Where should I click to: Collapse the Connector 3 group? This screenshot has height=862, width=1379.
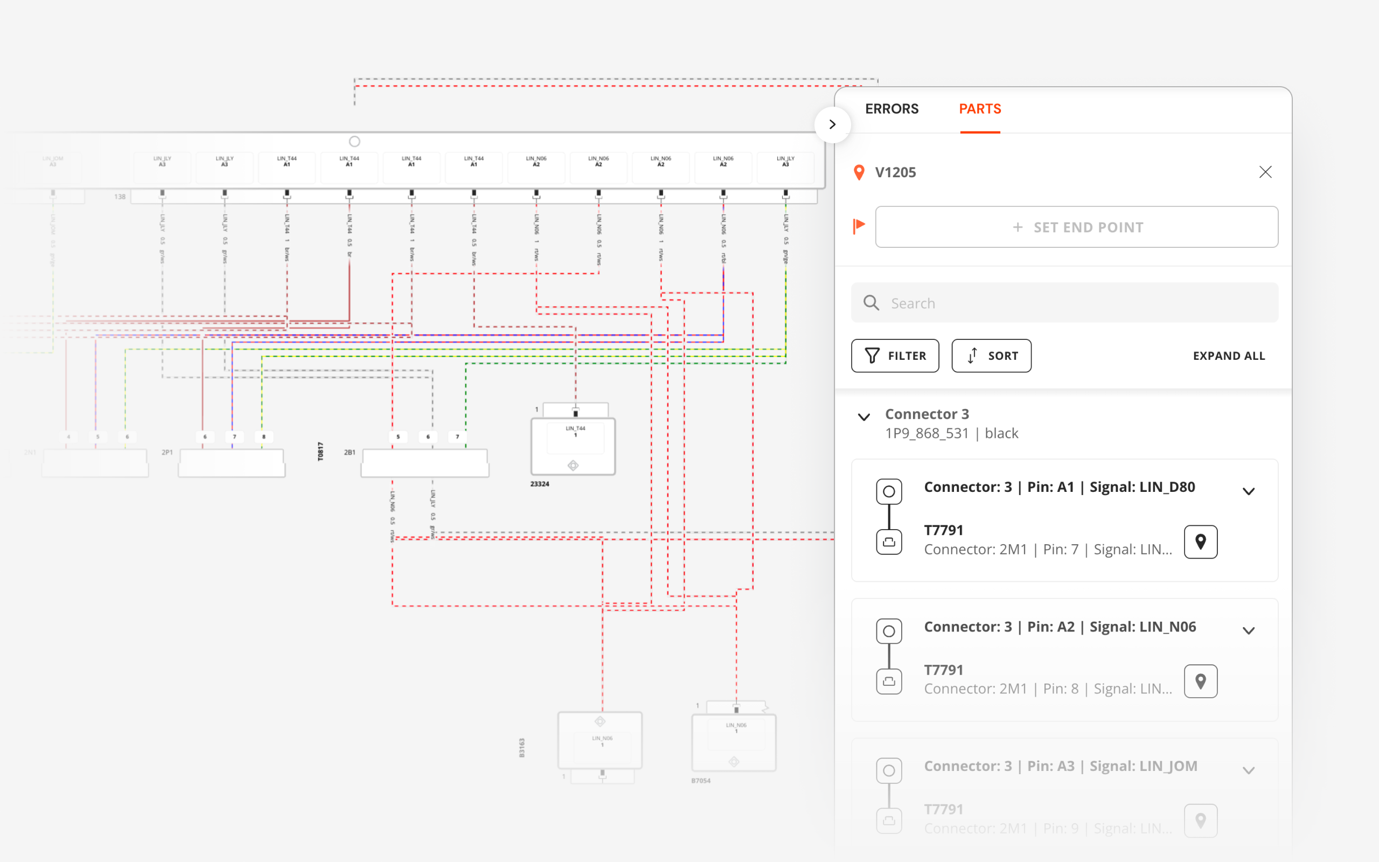pos(864,417)
